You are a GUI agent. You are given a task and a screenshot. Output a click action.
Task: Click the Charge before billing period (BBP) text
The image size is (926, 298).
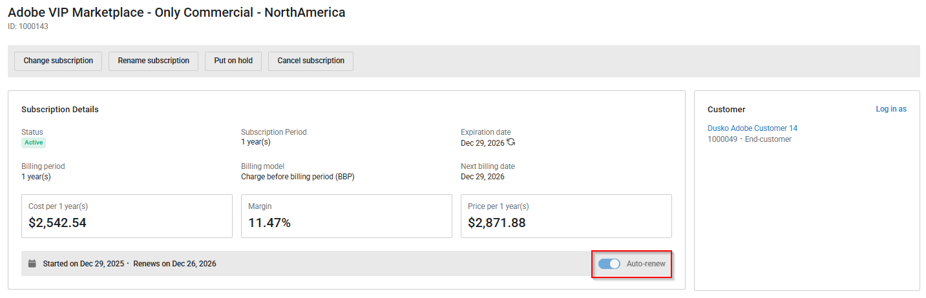[297, 176]
